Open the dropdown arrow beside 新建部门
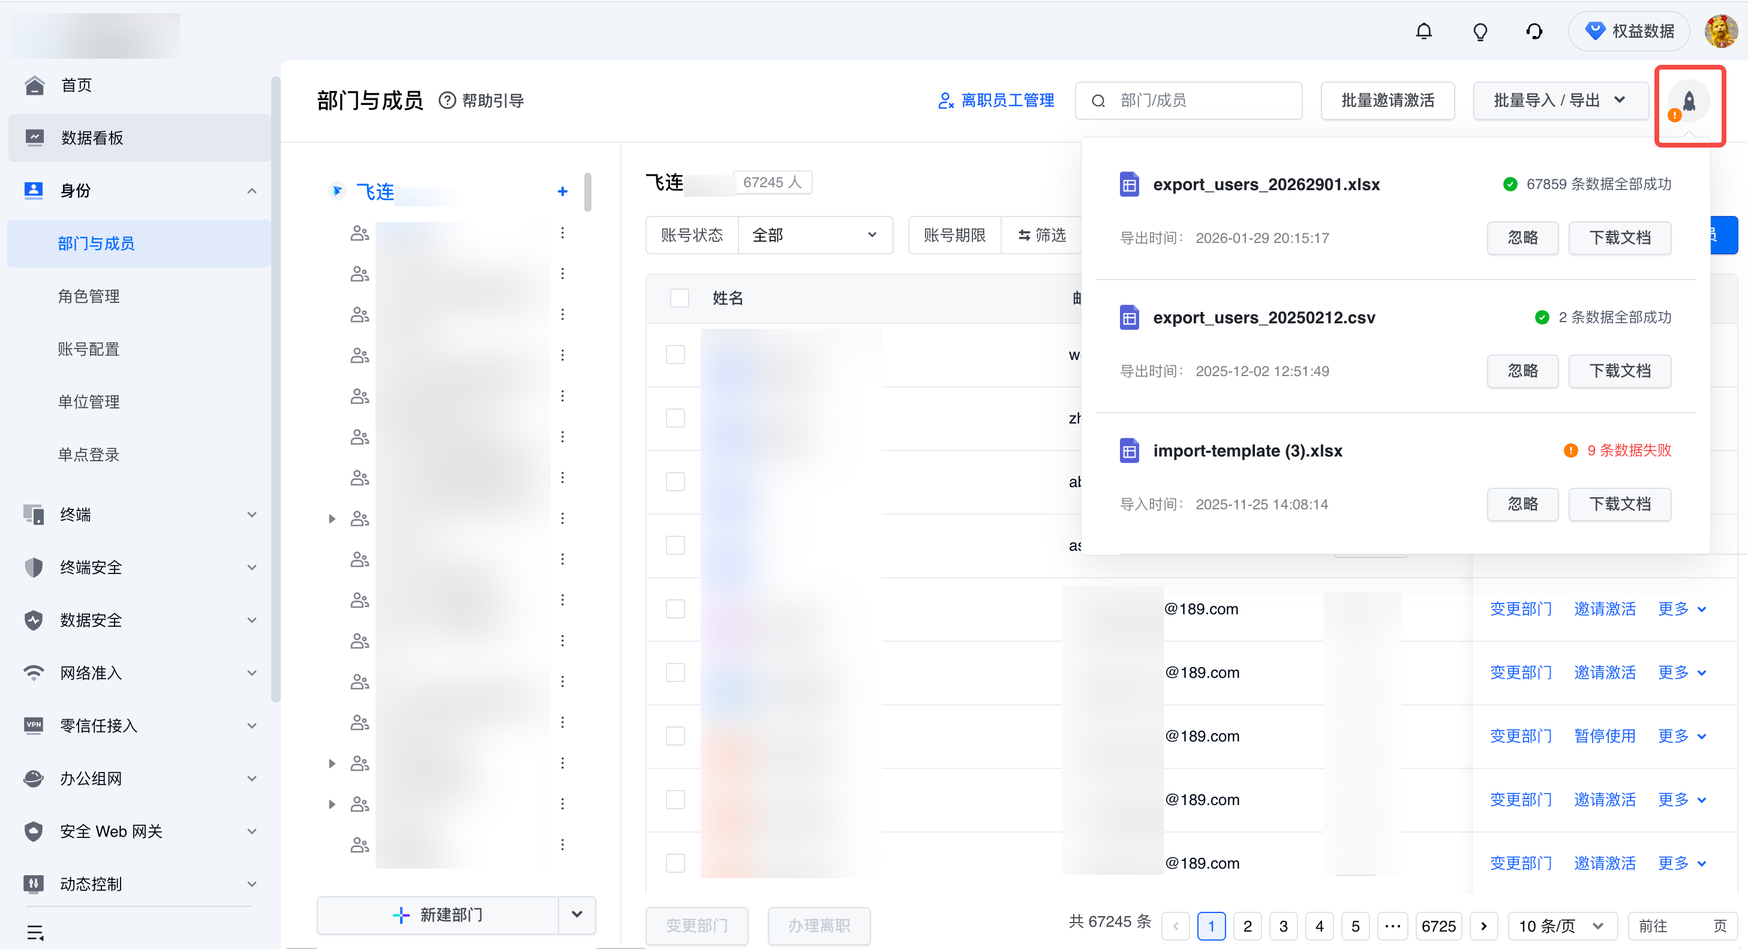The image size is (1748, 949). click(577, 914)
